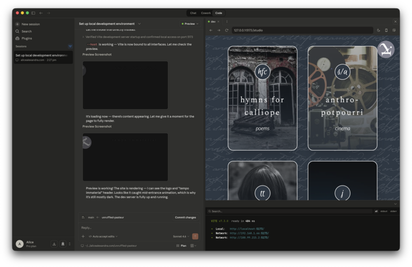
Task: Click the icon right of the download icon
Action: coord(63,244)
